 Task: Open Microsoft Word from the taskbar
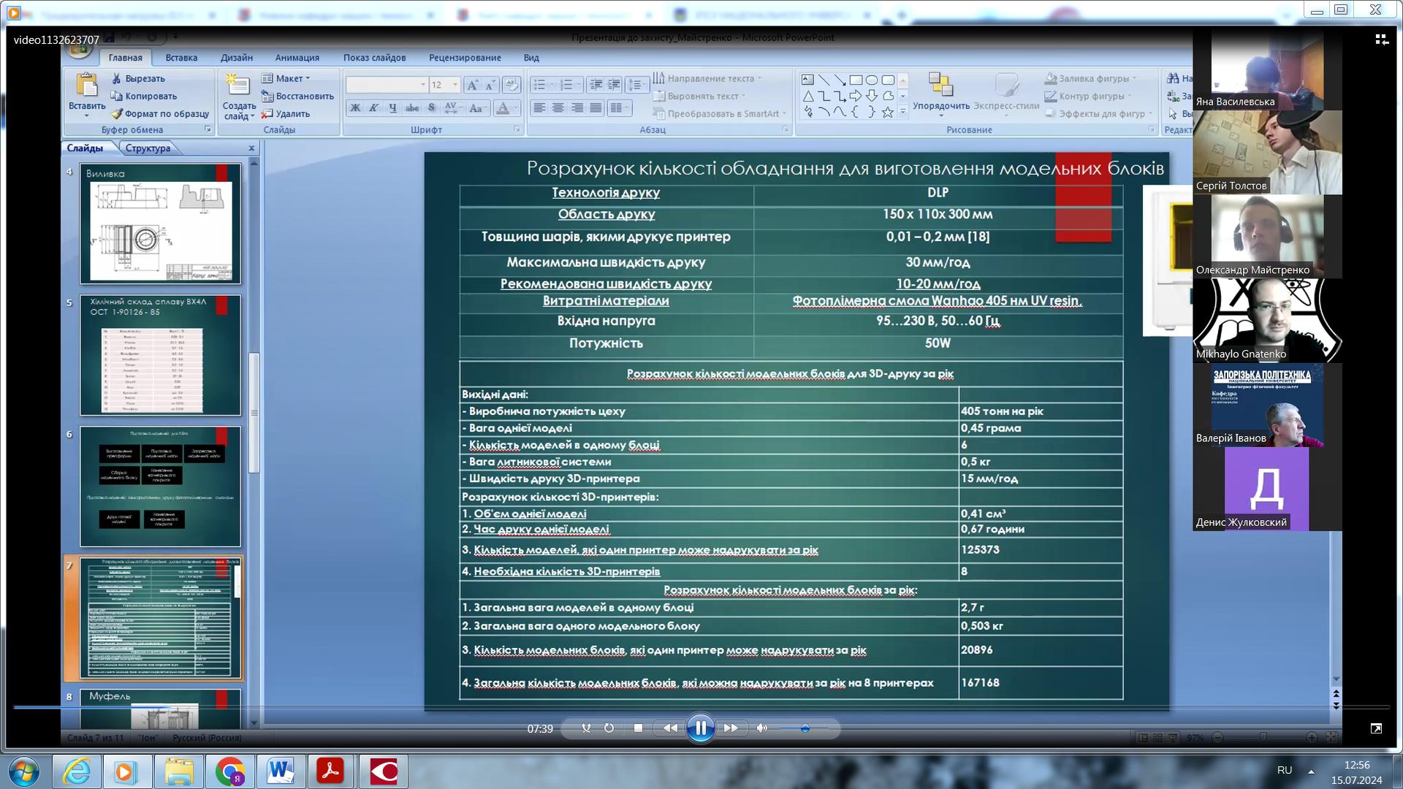pyautogui.click(x=281, y=771)
